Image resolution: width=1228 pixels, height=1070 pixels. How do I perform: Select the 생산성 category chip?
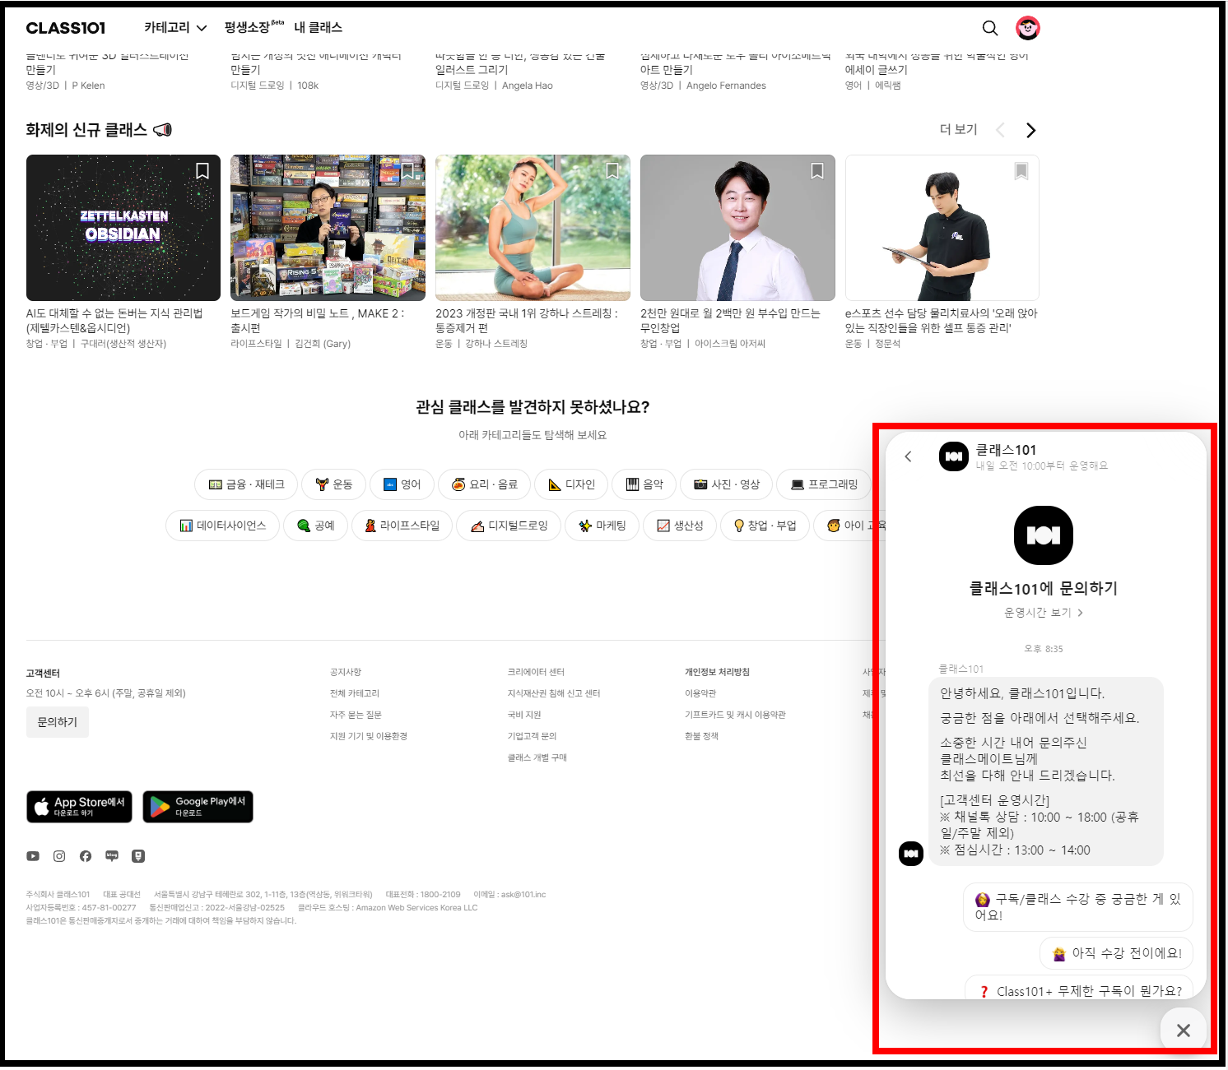[x=679, y=526]
